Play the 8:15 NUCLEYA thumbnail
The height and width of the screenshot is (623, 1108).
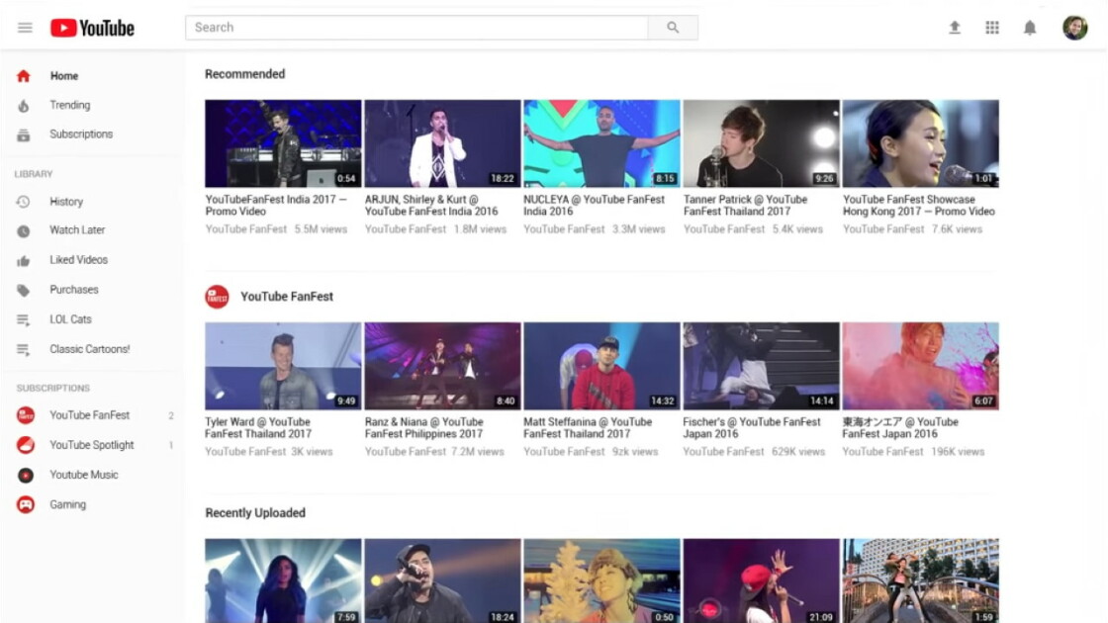click(x=602, y=143)
